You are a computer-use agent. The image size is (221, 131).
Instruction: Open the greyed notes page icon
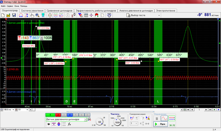pyautogui.click(x=102, y=15)
